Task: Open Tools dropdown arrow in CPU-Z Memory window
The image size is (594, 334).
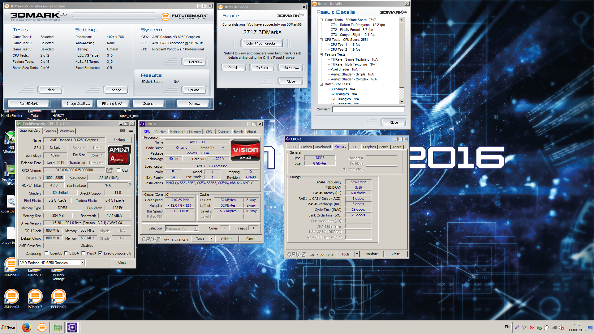Action: point(357,254)
